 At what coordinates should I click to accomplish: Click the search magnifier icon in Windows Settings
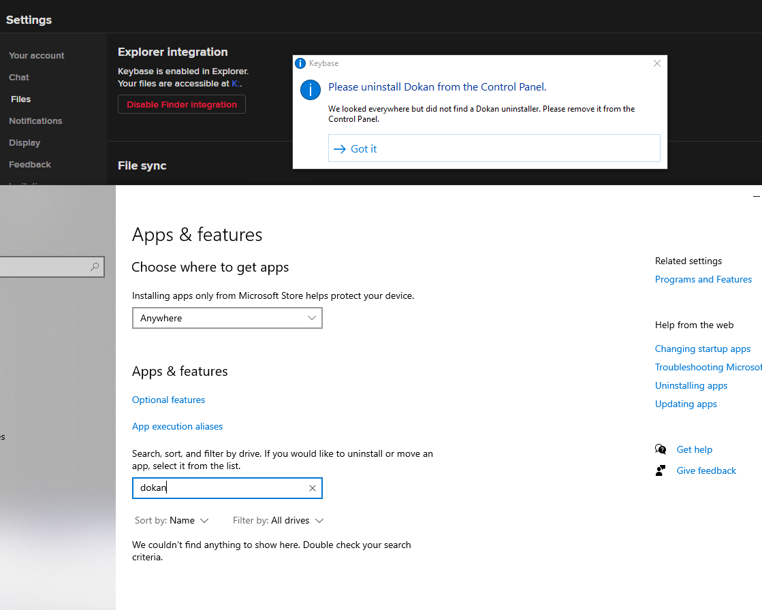[x=95, y=267]
